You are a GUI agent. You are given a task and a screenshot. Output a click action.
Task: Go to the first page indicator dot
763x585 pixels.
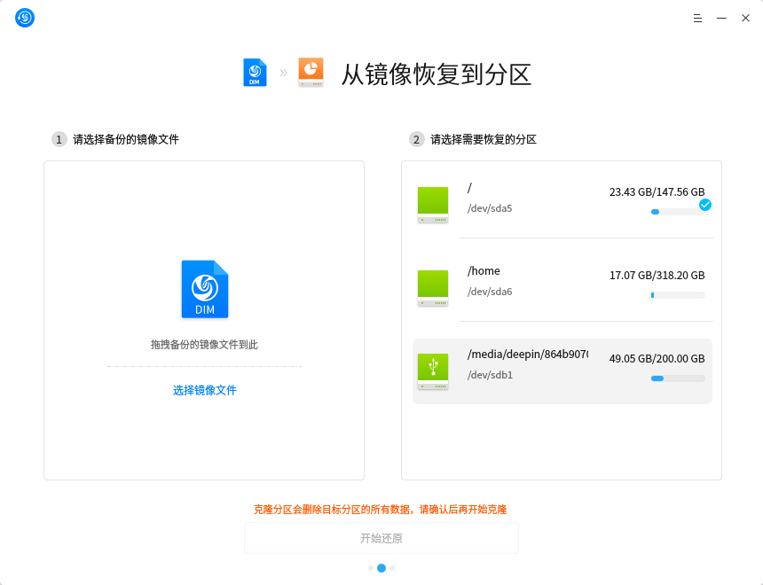click(x=371, y=568)
